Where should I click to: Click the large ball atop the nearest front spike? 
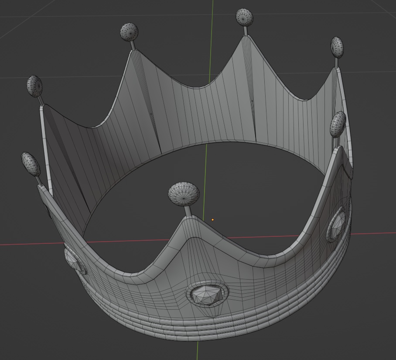click(x=184, y=194)
